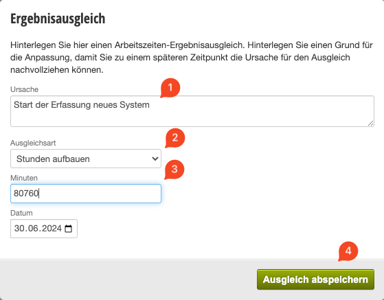The height and width of the screenshot is (300, 384).
Task: Click the 'Minuten' field label
Action: pyautogui.click(x=24, y=178)
